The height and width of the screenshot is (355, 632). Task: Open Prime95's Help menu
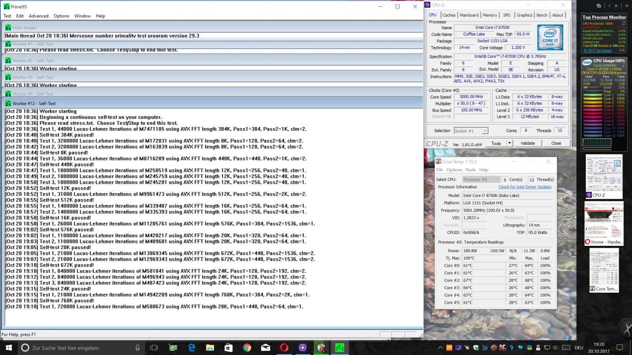pos(101,16)
